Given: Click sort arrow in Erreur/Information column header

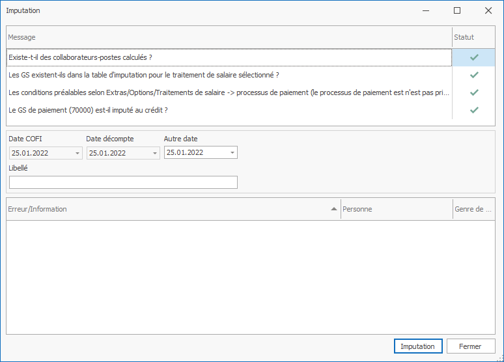Looking at the screenshot, I should (334, 209).
